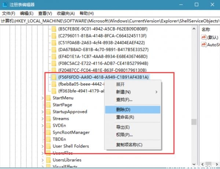
Task: Select folder icon of {F20487CC-FC04-4B1E-863F-D9801796130B}
Action: [54, 70]
